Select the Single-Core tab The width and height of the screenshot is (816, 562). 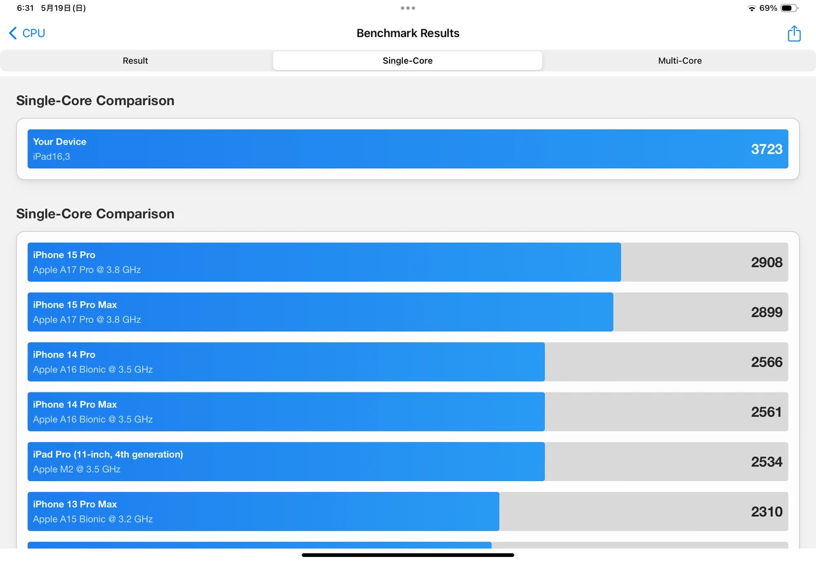[x=408, y=61]
